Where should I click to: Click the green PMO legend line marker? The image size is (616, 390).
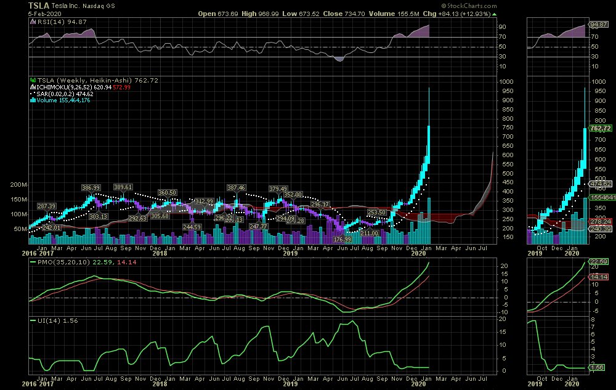coord(33,262)
